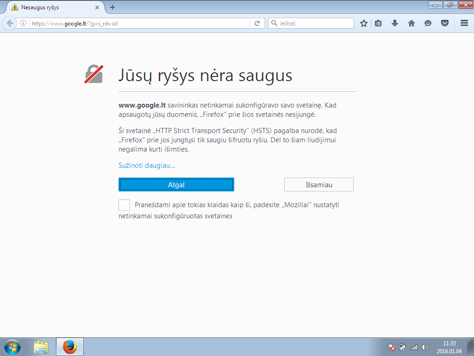Reload the page with the refresh icon
This screenshot has height=356, width=474.
257,23
